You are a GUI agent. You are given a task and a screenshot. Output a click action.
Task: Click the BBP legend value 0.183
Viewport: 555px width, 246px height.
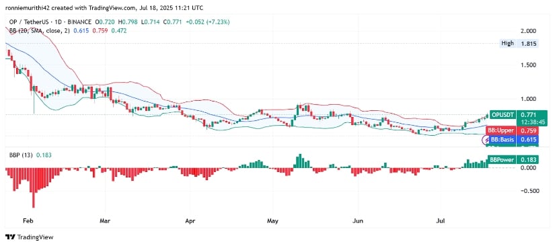(x=44, y=155)
